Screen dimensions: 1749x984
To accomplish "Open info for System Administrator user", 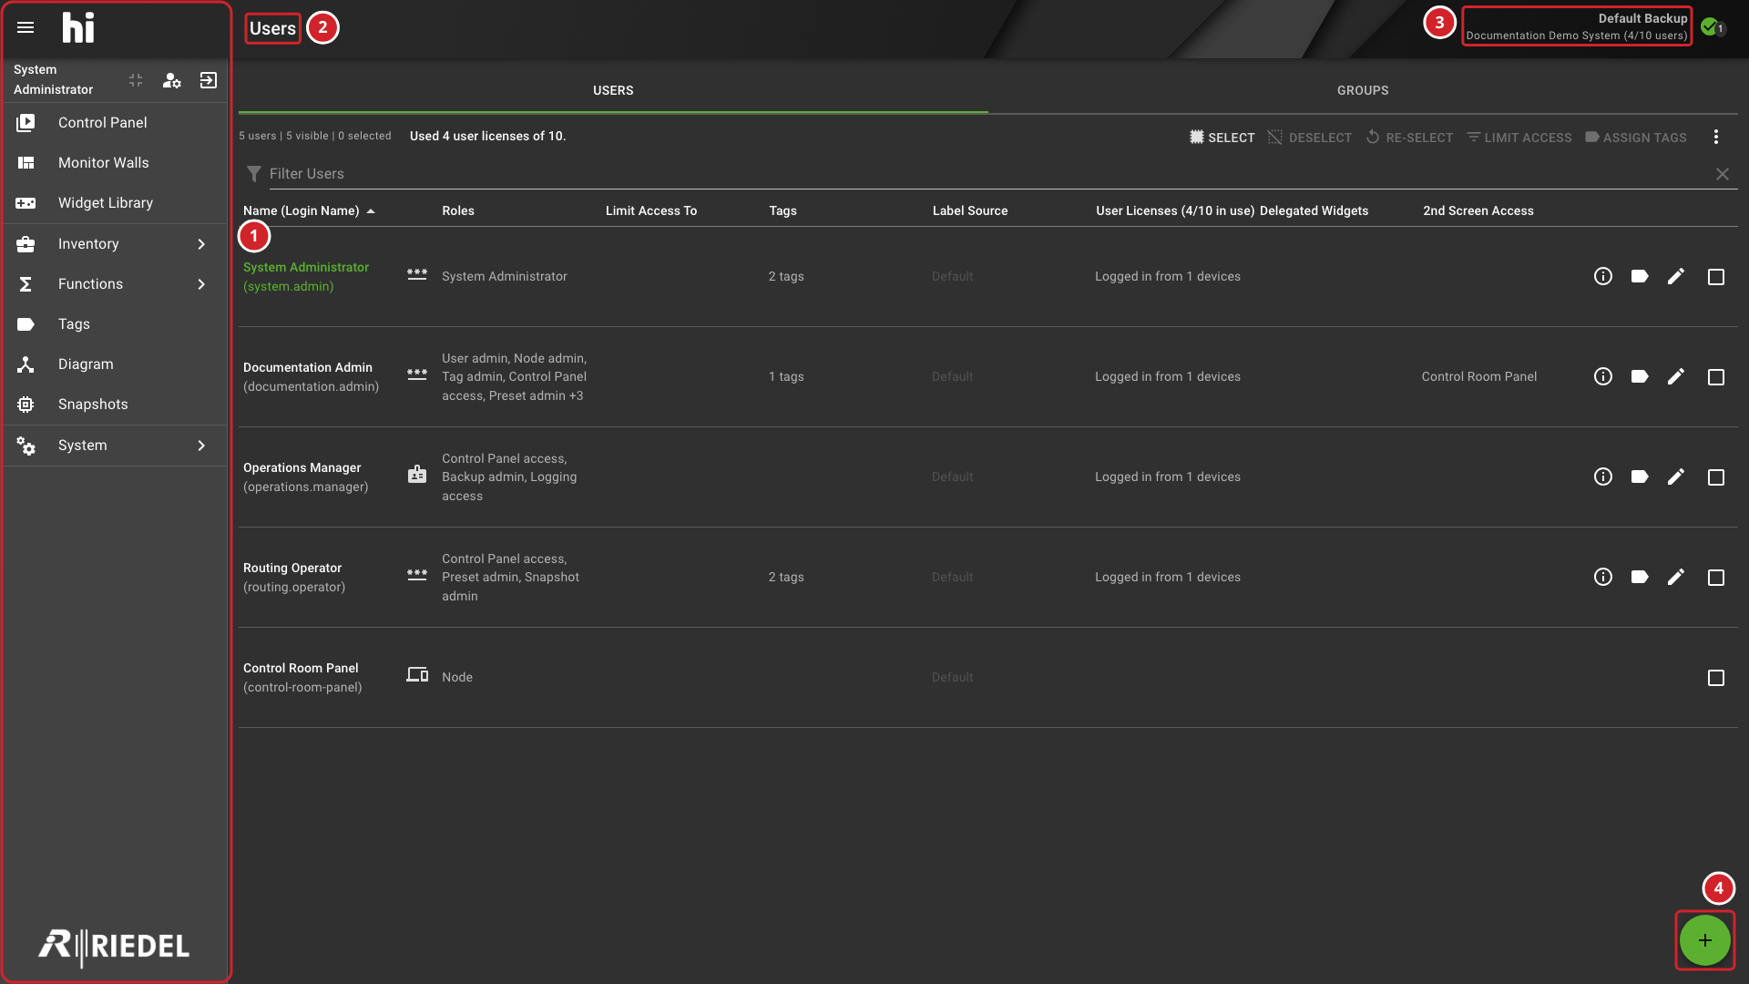I will click(1602, 276).
